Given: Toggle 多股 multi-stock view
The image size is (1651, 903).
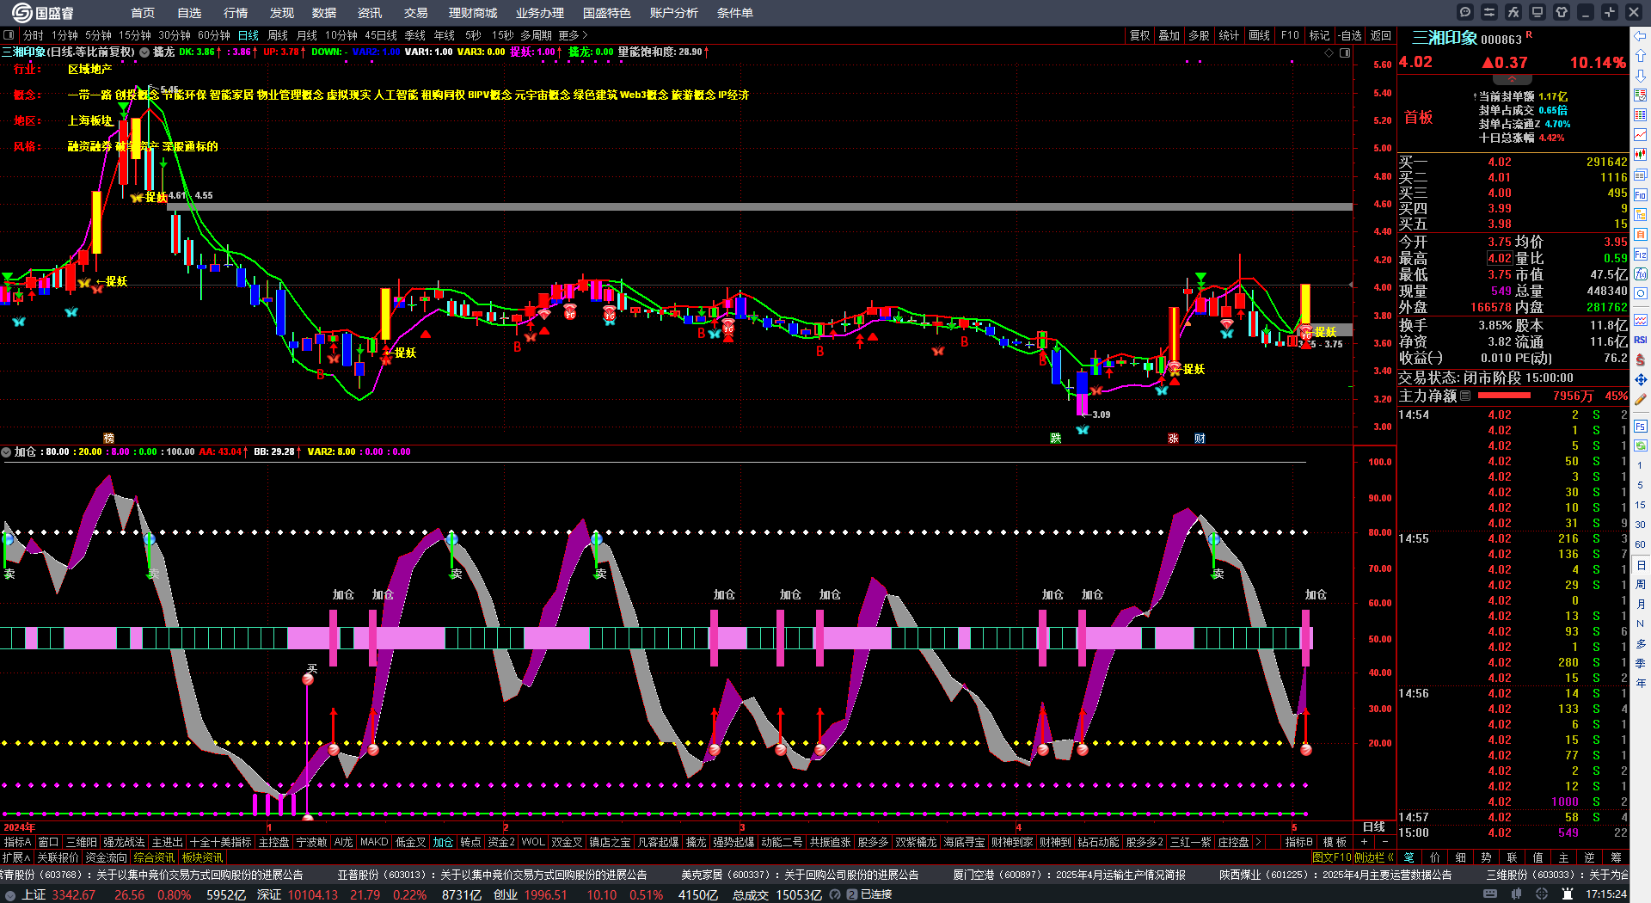Looking at the screenshot, I should pyautogui.click(x=1199, y=35).
